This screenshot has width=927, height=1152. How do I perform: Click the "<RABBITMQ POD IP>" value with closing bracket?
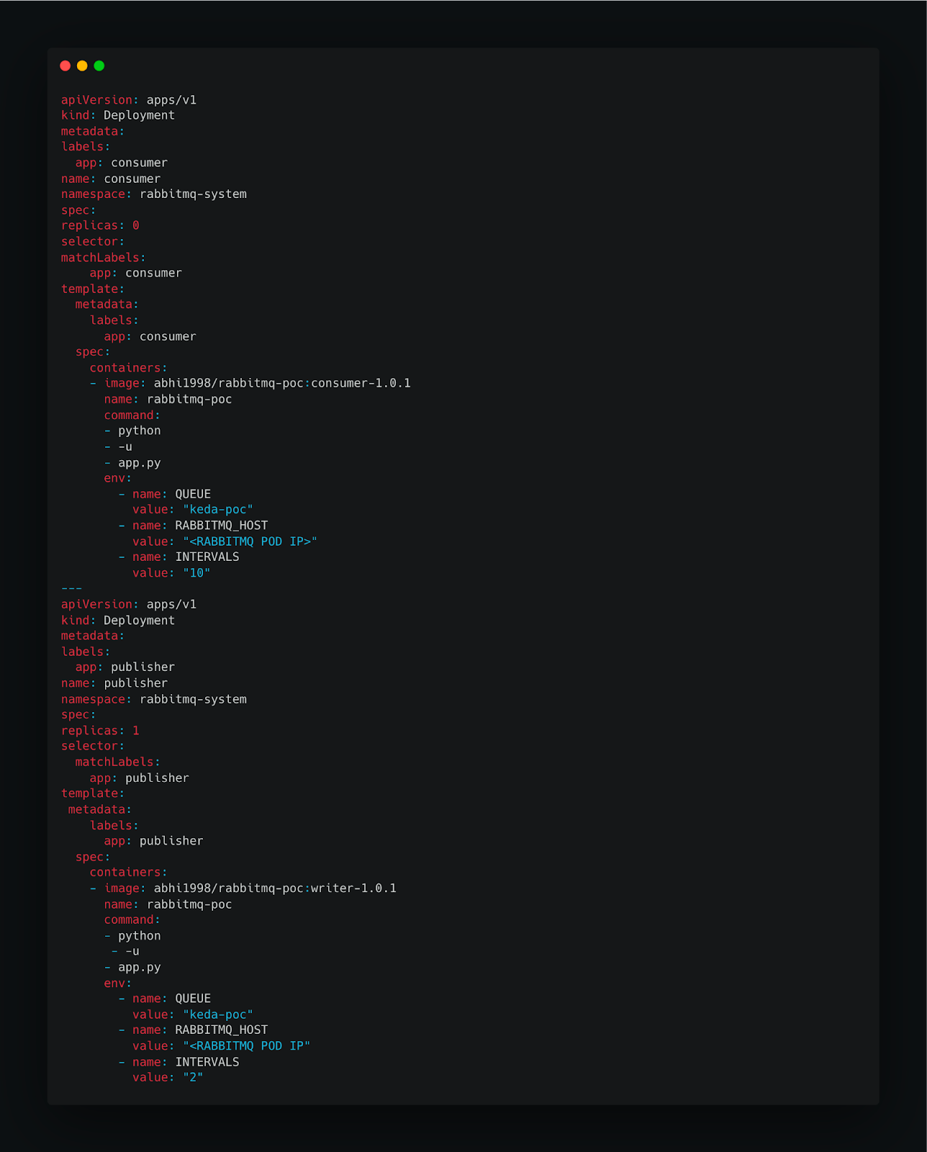[250, 541]
